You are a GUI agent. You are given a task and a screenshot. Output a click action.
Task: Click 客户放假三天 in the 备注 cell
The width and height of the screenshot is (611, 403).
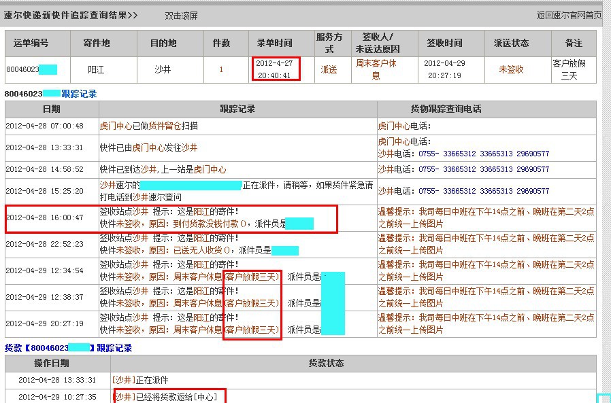(x=569, y=69)
